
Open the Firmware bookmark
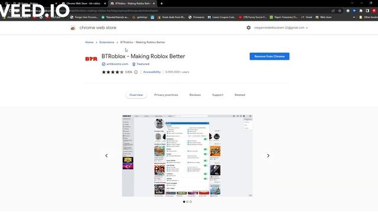[196, 17]
